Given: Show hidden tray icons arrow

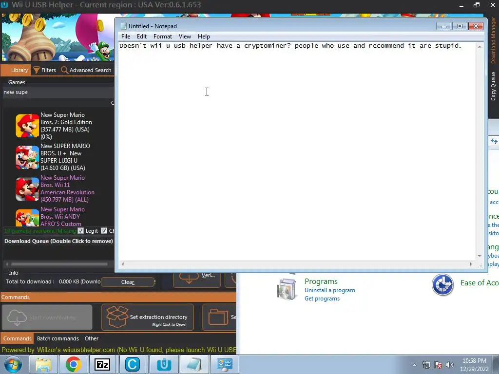Looking at the screenshot, I should click(x=414, y=365).
